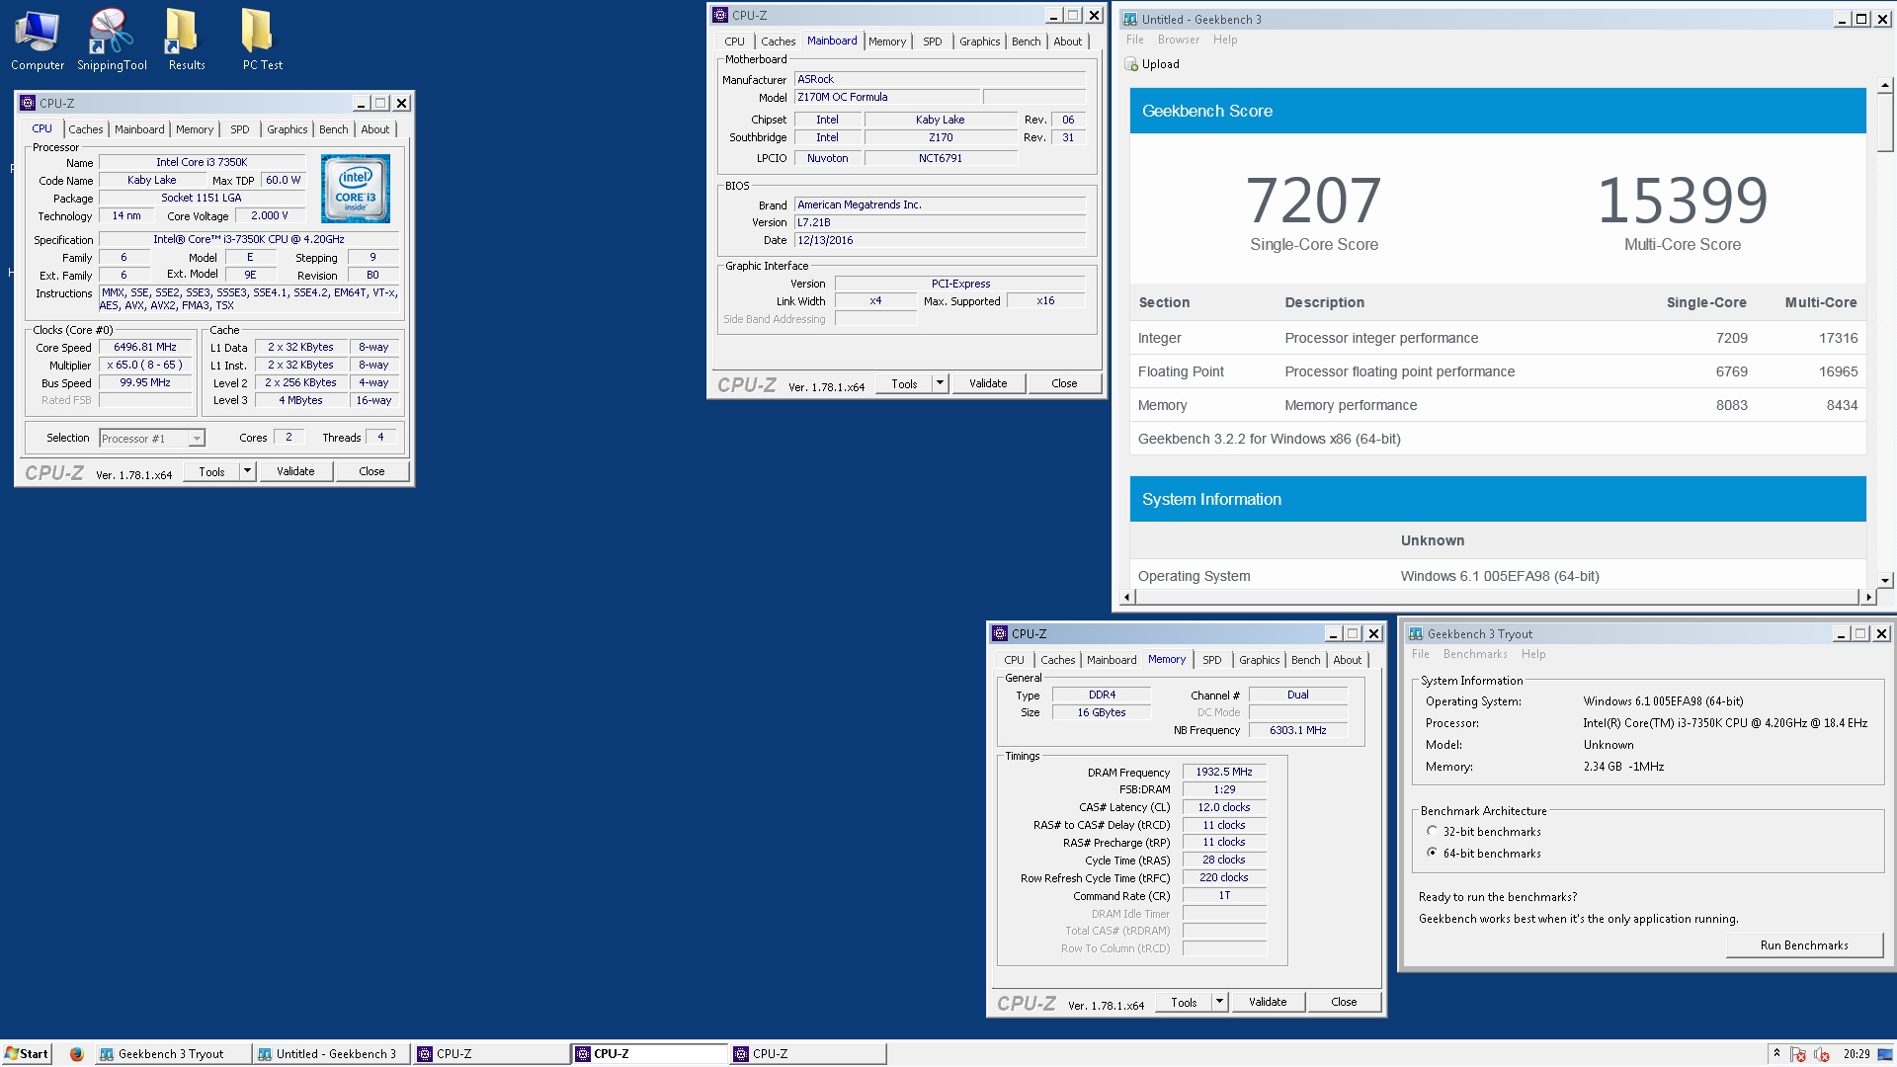
Task: Show hidden tray icons arrow
Action: 1776,1054
